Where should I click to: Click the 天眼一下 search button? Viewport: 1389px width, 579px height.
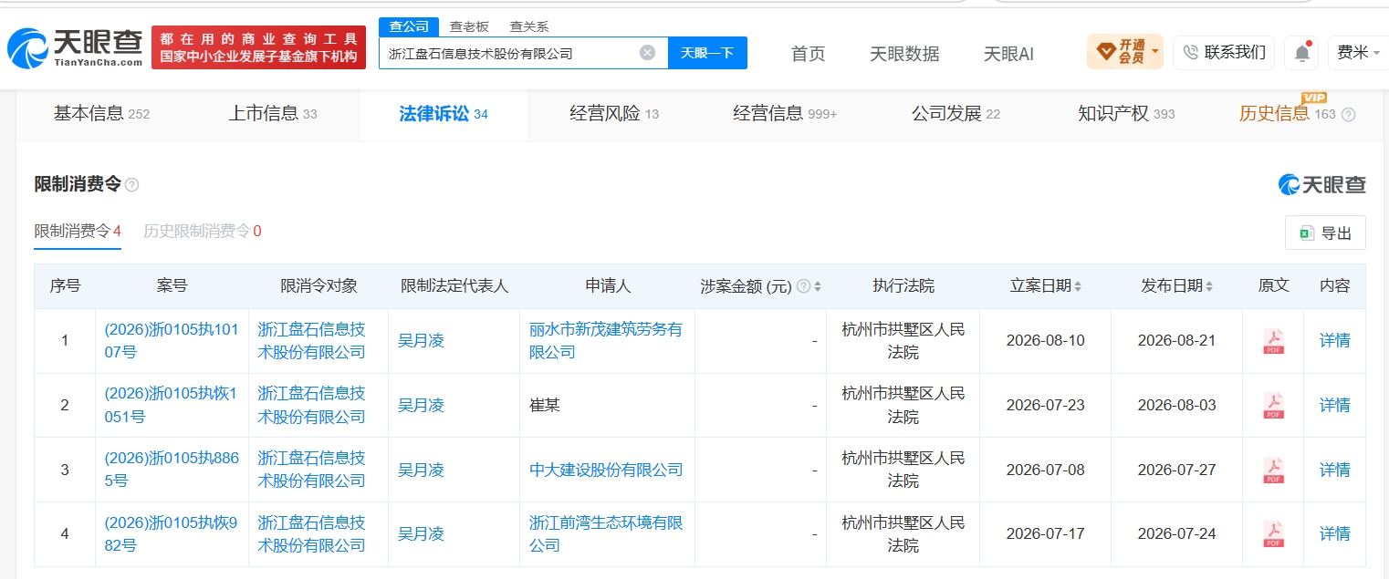[x=707, y=53]
